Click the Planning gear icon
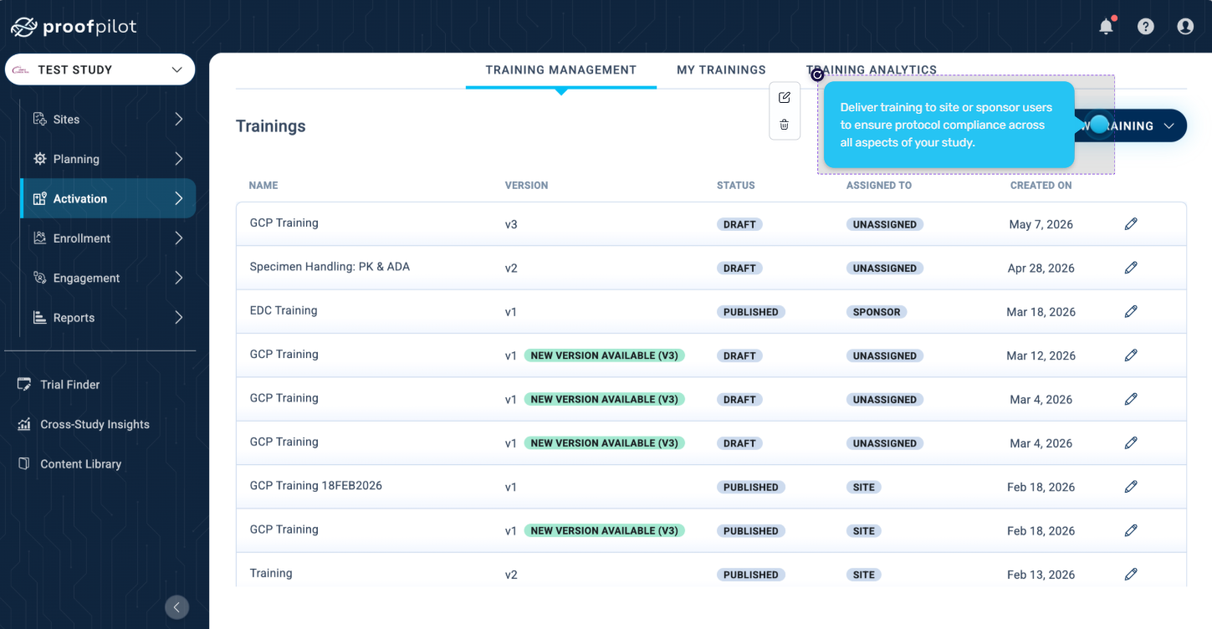The height and width of the screenshot is (629, 1212). 39,158
